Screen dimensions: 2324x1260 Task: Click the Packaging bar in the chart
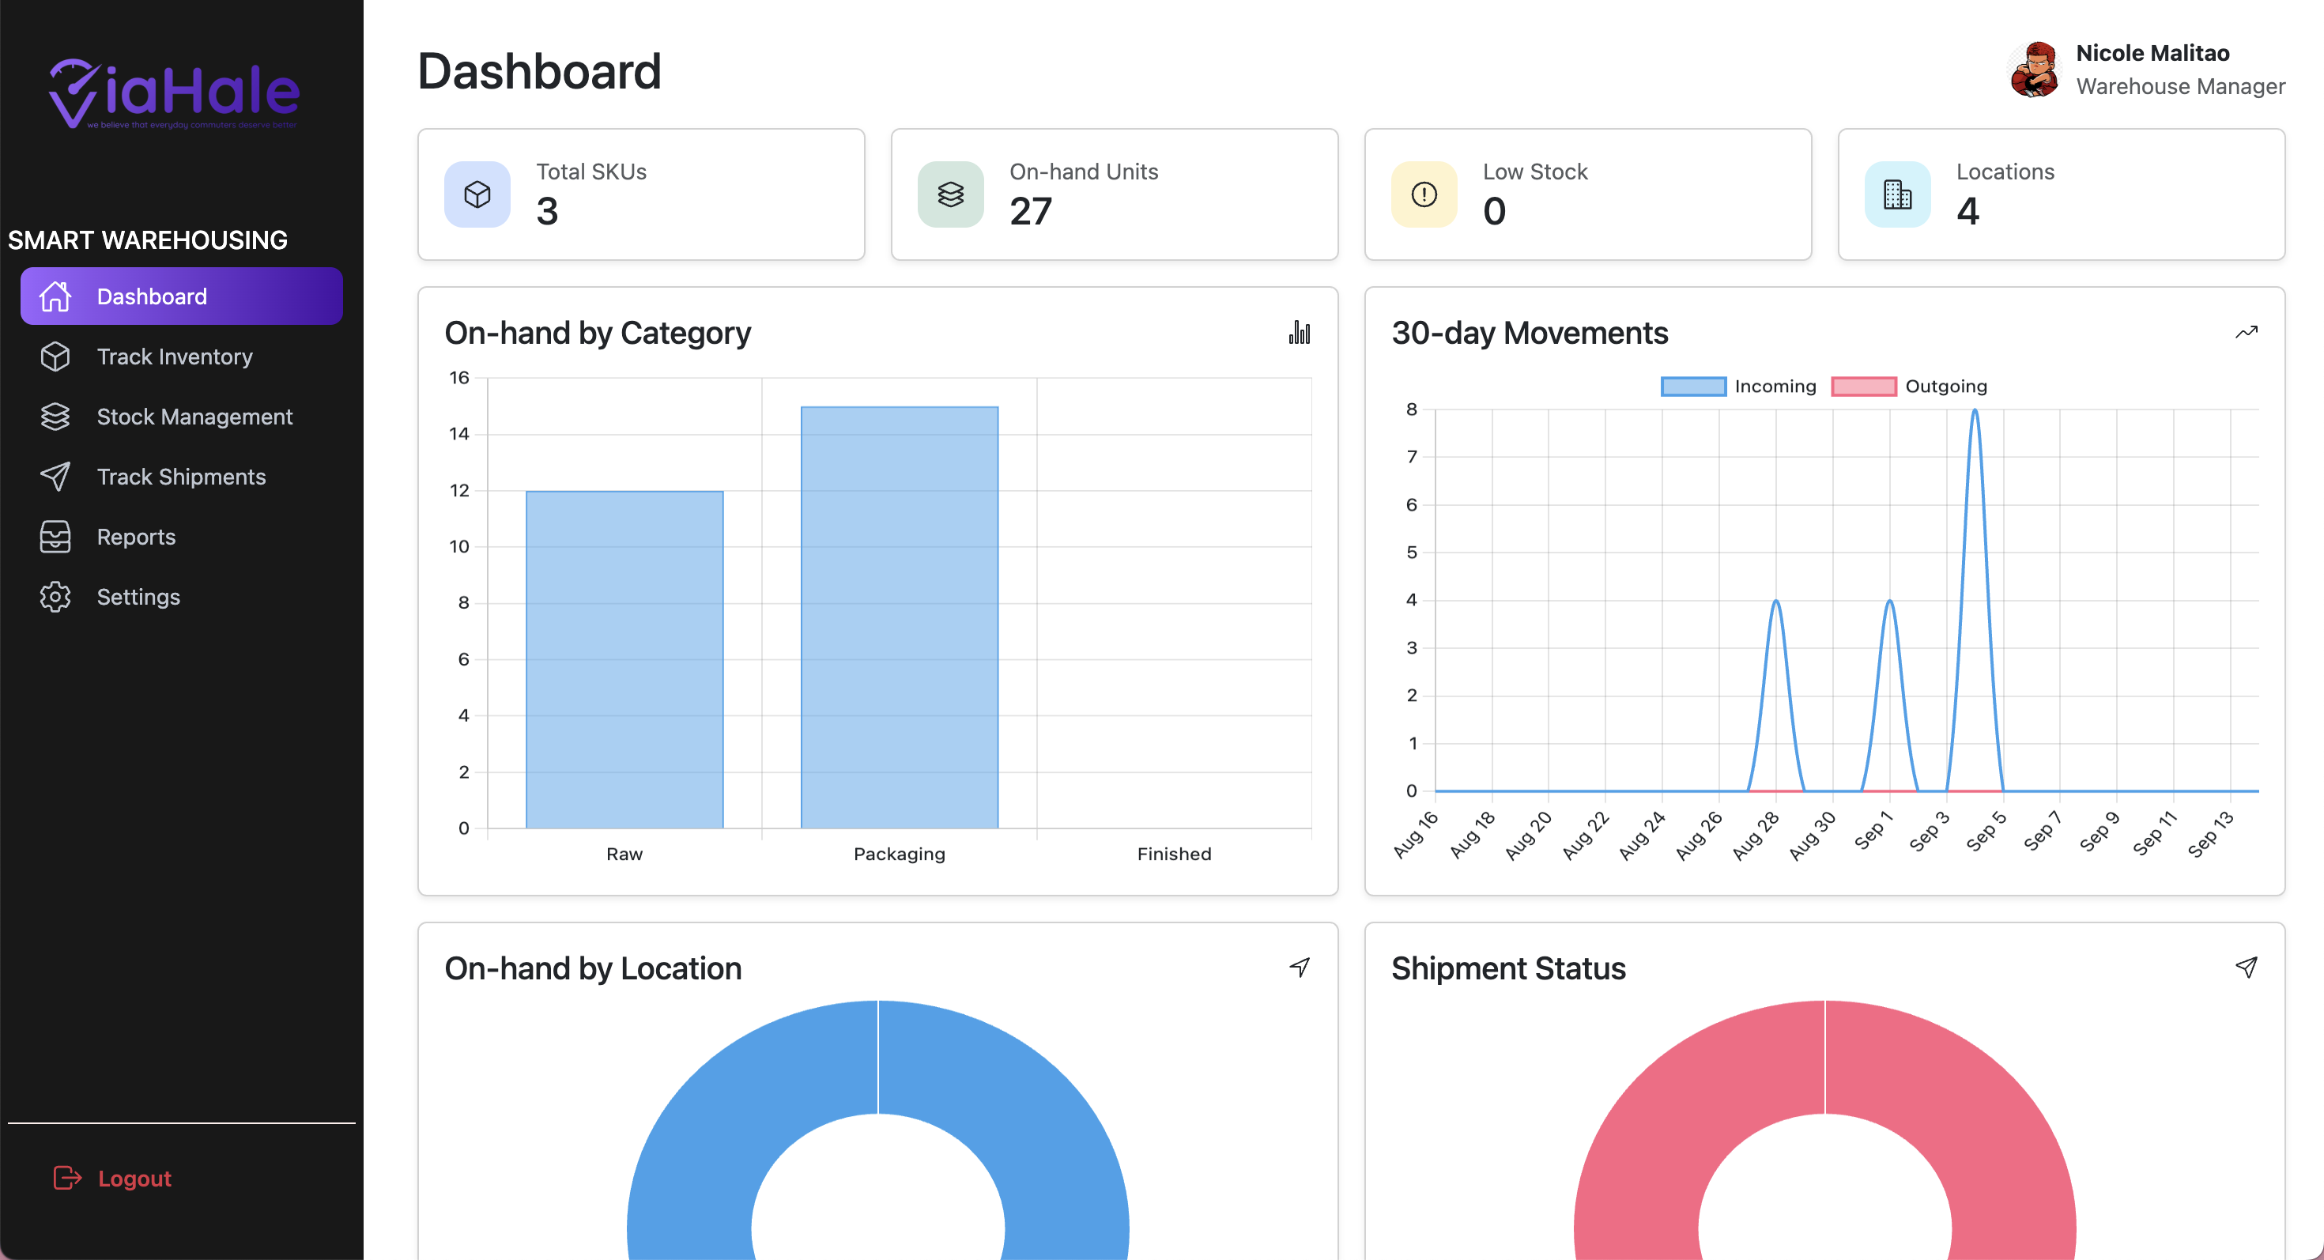pos(899,617)
